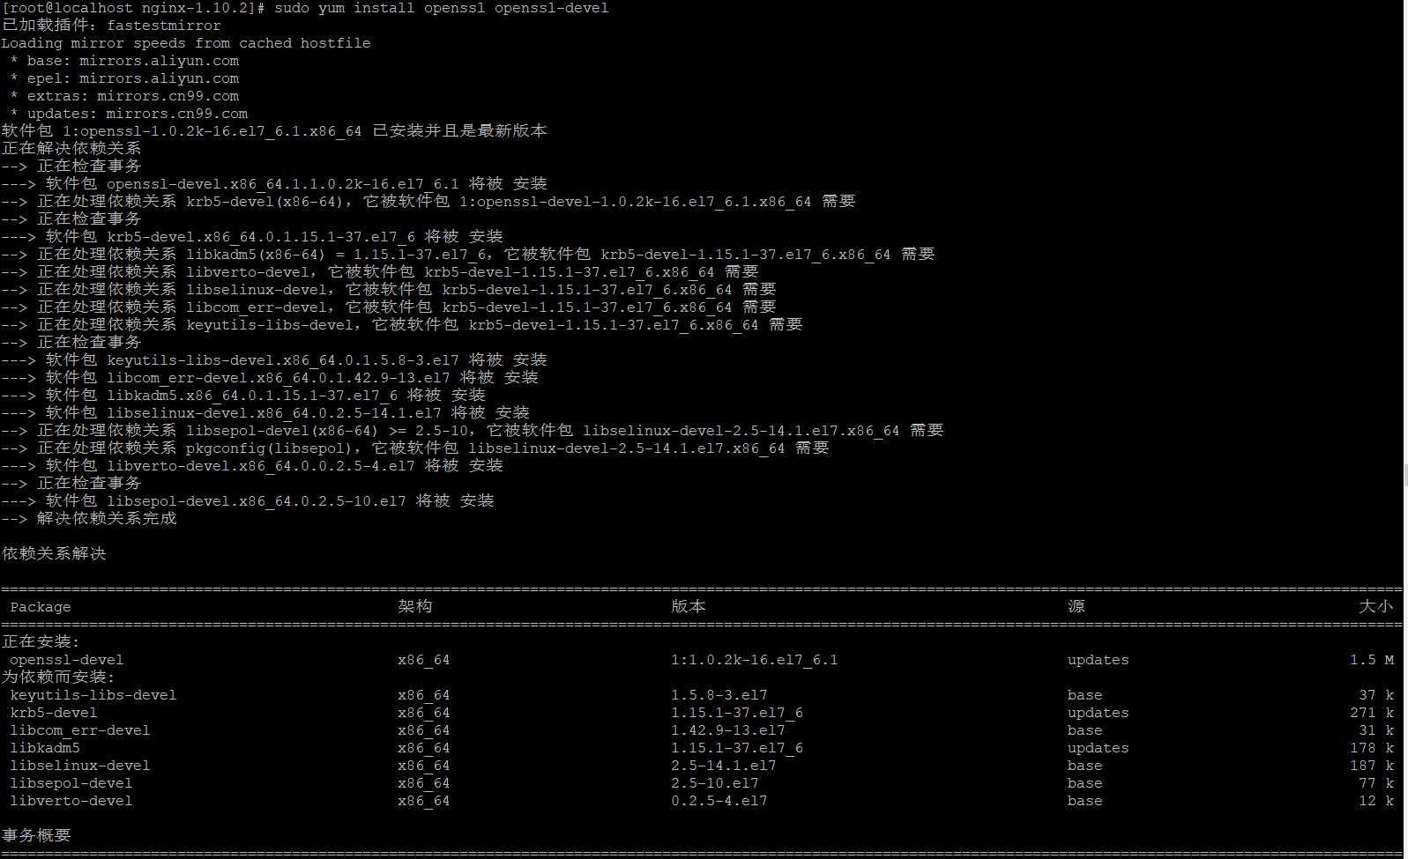Click the size value '37 k'
The height and width of the screenshot is (859, 1408).
(x=1376, y=695)
